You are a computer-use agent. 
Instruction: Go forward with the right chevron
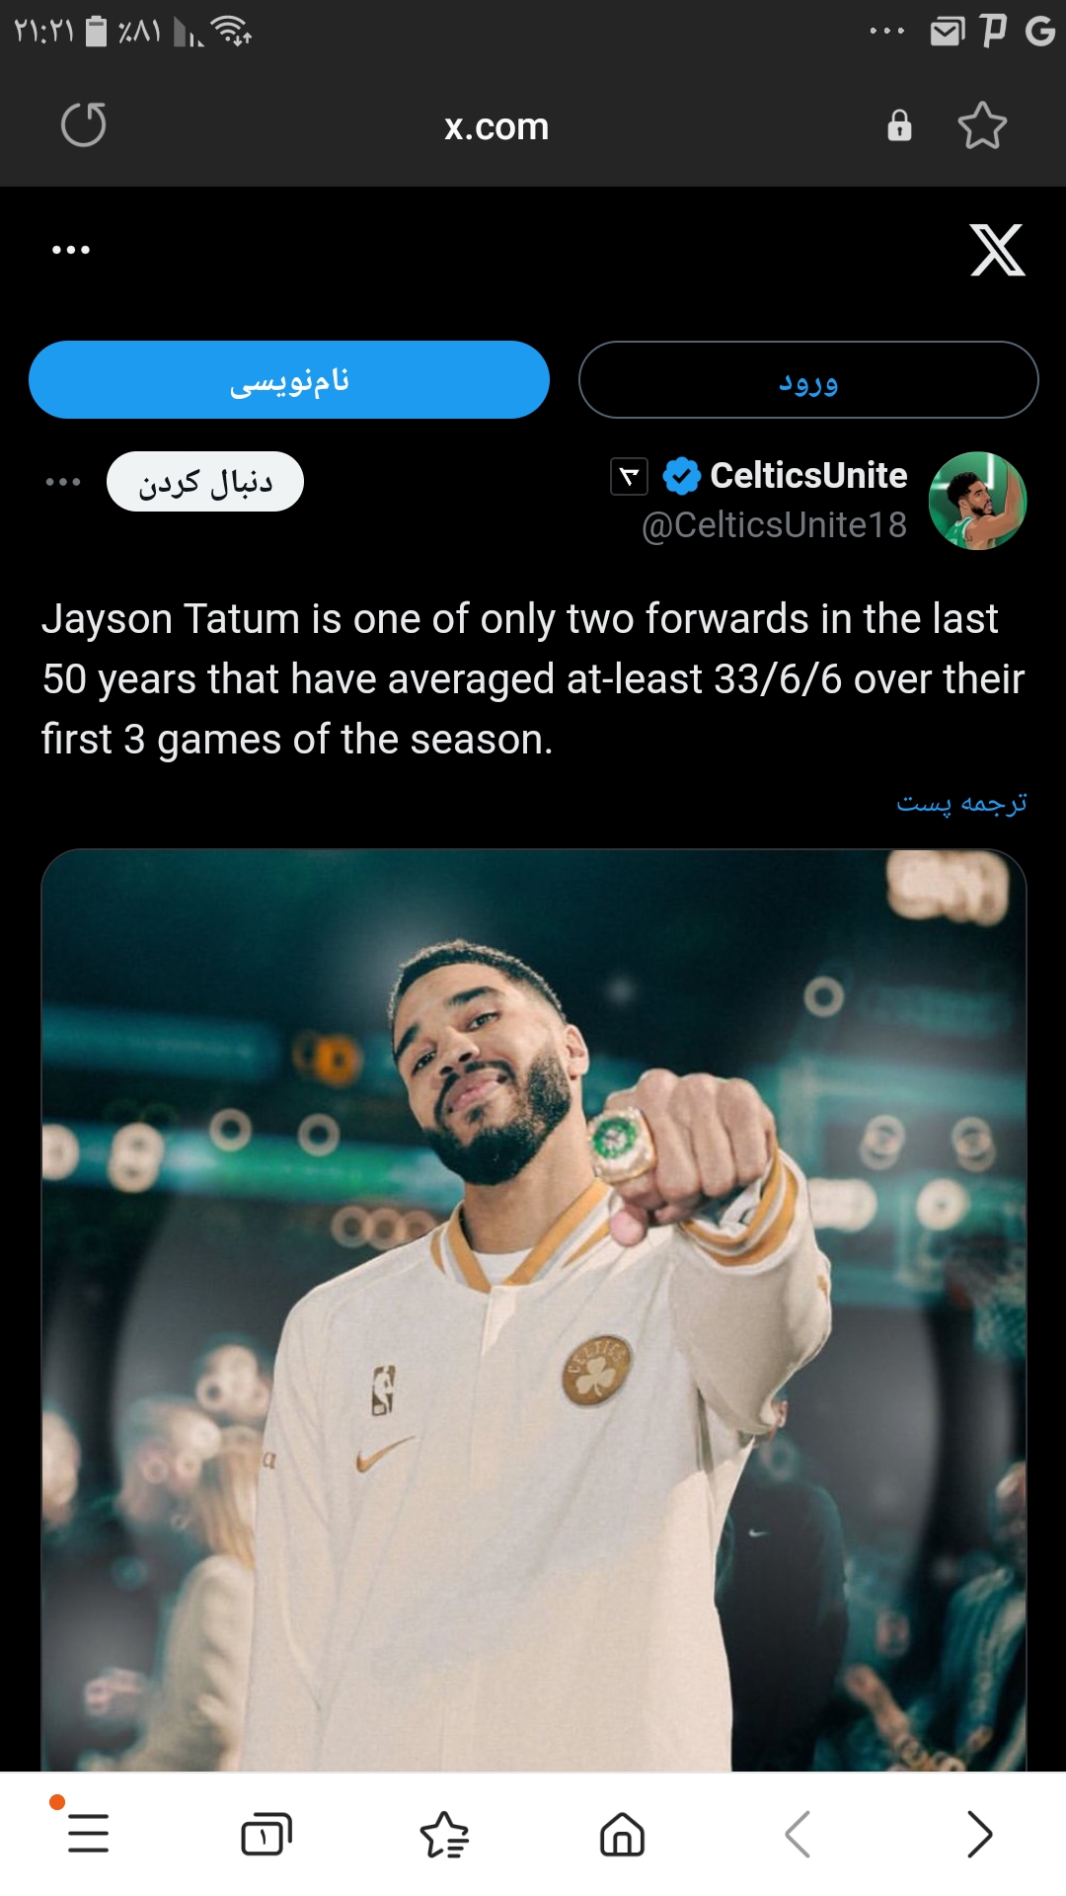tap(978, 1834)
